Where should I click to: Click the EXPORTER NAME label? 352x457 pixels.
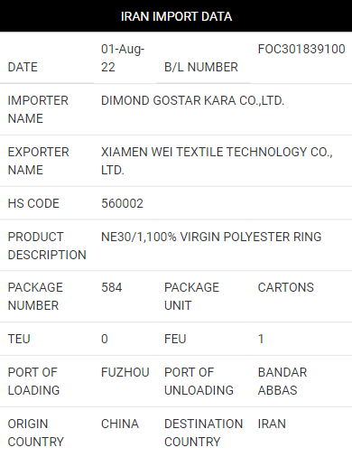[x=38, y=161]
